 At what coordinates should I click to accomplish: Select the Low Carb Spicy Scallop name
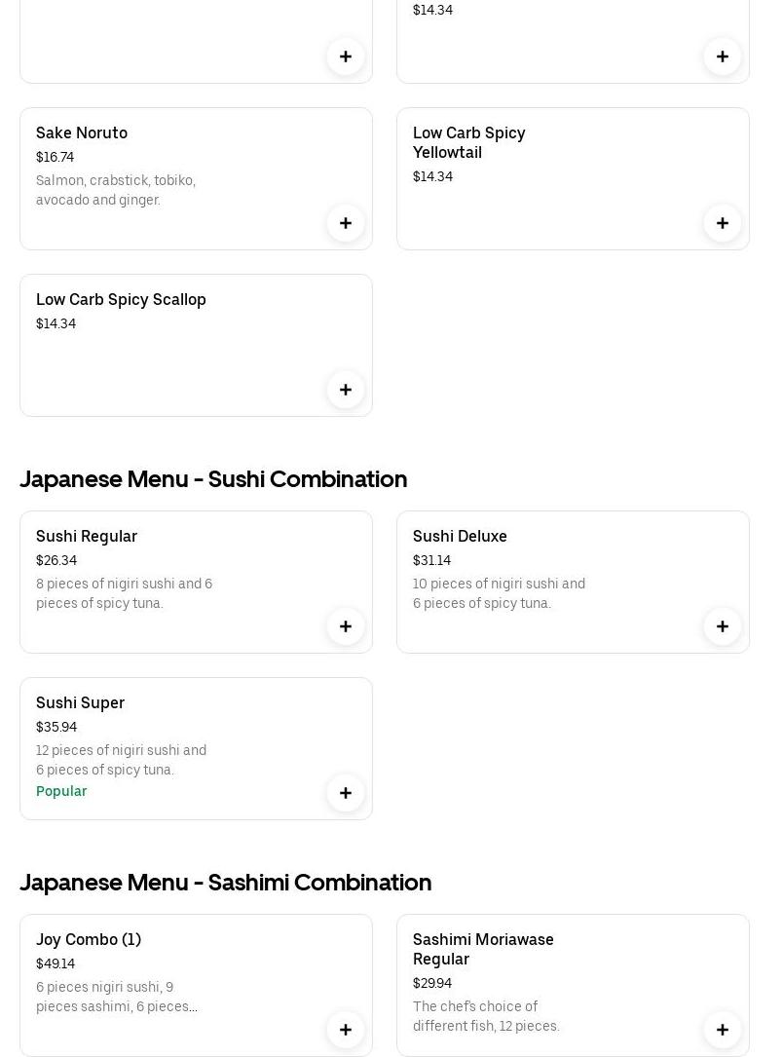pos(121,299)
